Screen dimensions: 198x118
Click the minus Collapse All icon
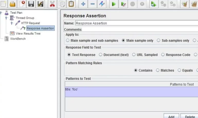point(92,4)
